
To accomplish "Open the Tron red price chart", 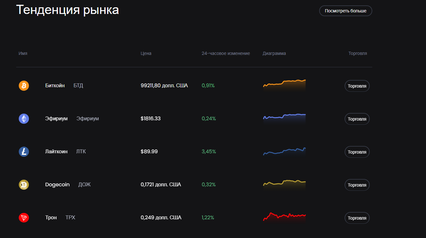I will (284, 218).
